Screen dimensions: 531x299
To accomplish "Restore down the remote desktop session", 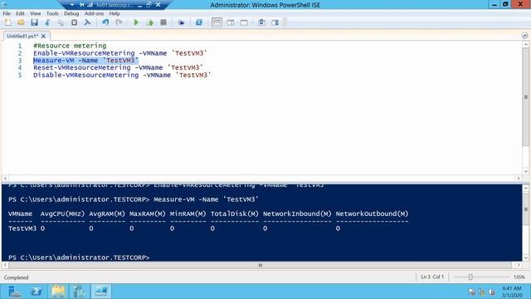I will pos(149,5).
